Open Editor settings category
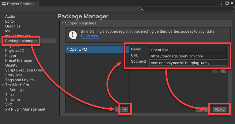 coord(10,21)
